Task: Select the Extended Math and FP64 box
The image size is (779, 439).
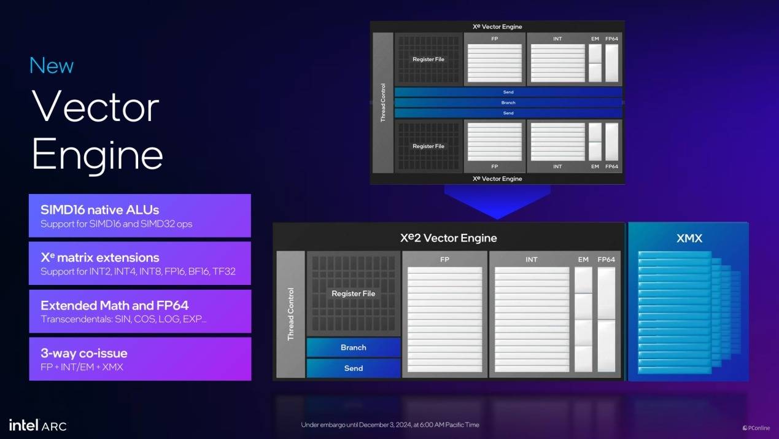Action: coord(140,311)
